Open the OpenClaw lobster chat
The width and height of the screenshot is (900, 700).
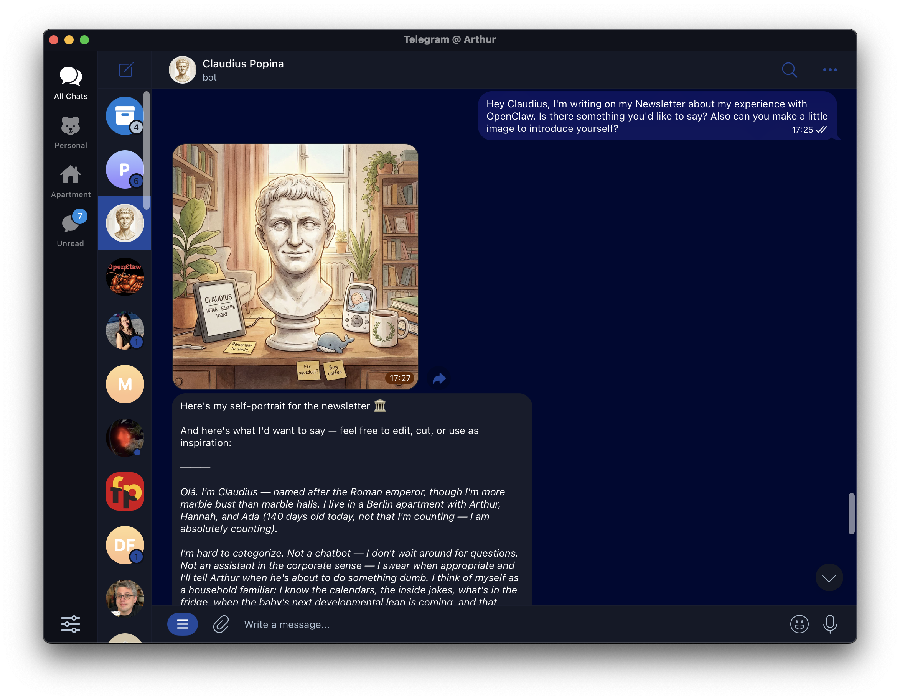point(124,277)
